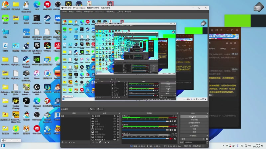The image size is (266, 149).
Task: Open Steam from the desktop
Action: pyautogui.click(x=47, y=20)
